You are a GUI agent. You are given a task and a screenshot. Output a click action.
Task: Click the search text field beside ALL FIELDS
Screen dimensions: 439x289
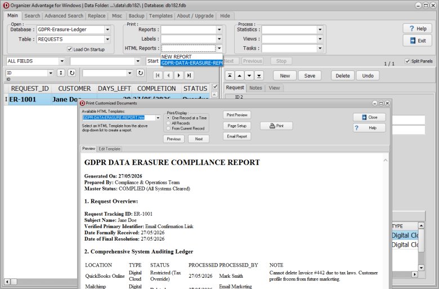(x=102, y=61)
